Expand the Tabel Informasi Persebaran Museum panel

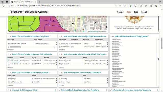point(8,54)
